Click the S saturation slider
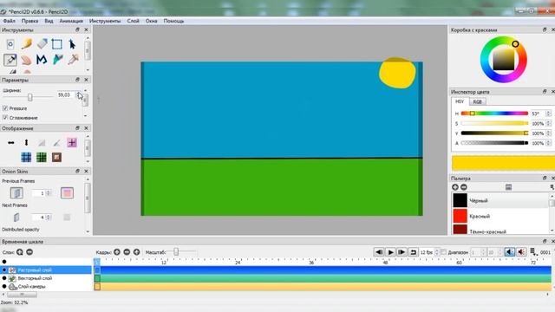 click(x=494, y=123)
